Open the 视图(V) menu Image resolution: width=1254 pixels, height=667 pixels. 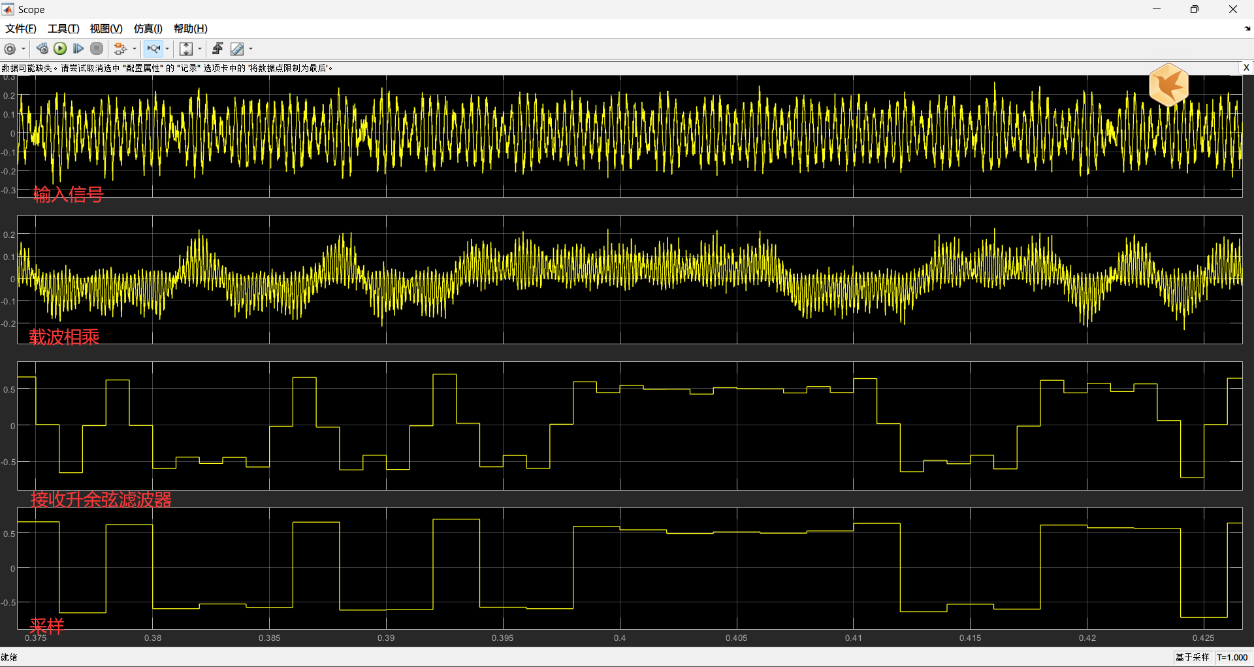point(106,29)
